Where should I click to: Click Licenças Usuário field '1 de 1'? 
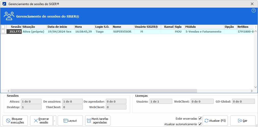(x=161, y=101)
